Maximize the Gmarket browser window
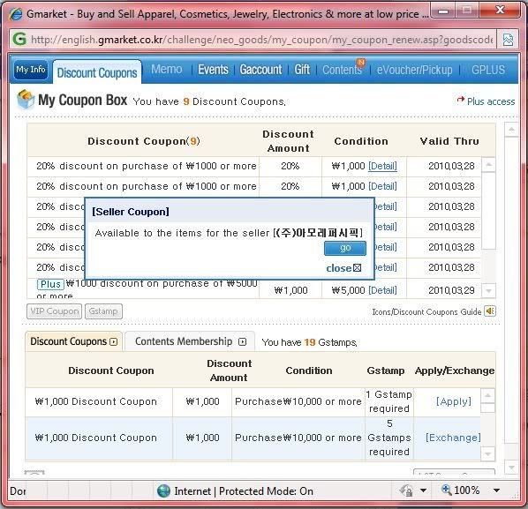Viewport: 528px width, 509px height. 467,11
